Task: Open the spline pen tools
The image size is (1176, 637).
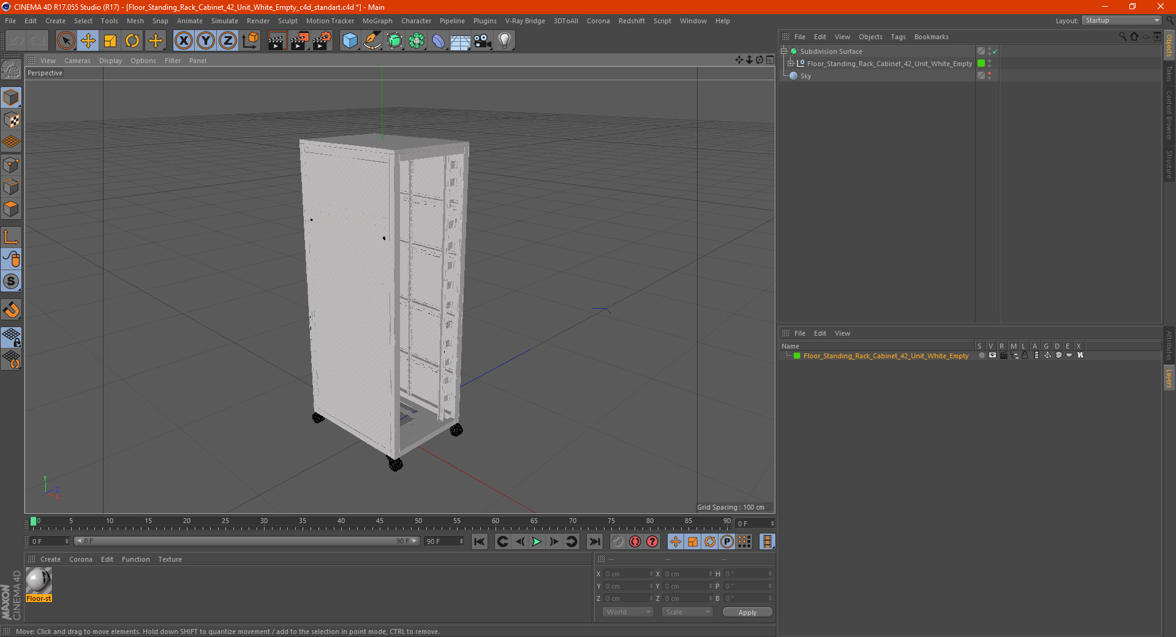Action: point(372,41)
